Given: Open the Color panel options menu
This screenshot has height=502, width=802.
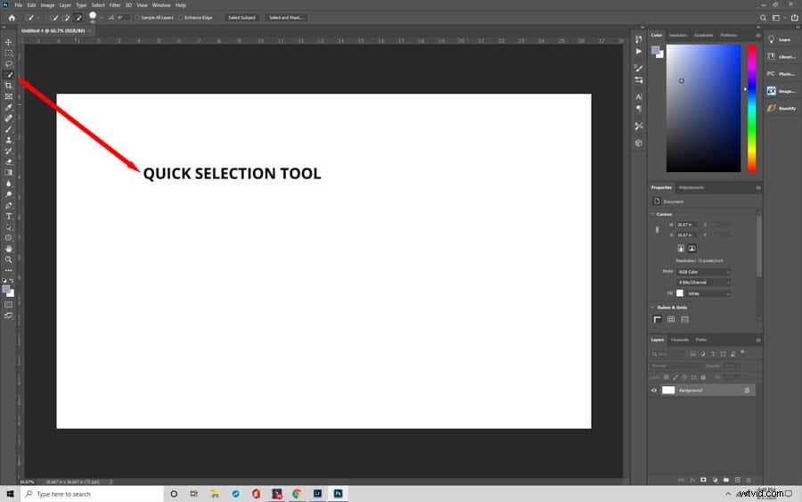Looking at the screenshot, I should (x=757, y=36).
